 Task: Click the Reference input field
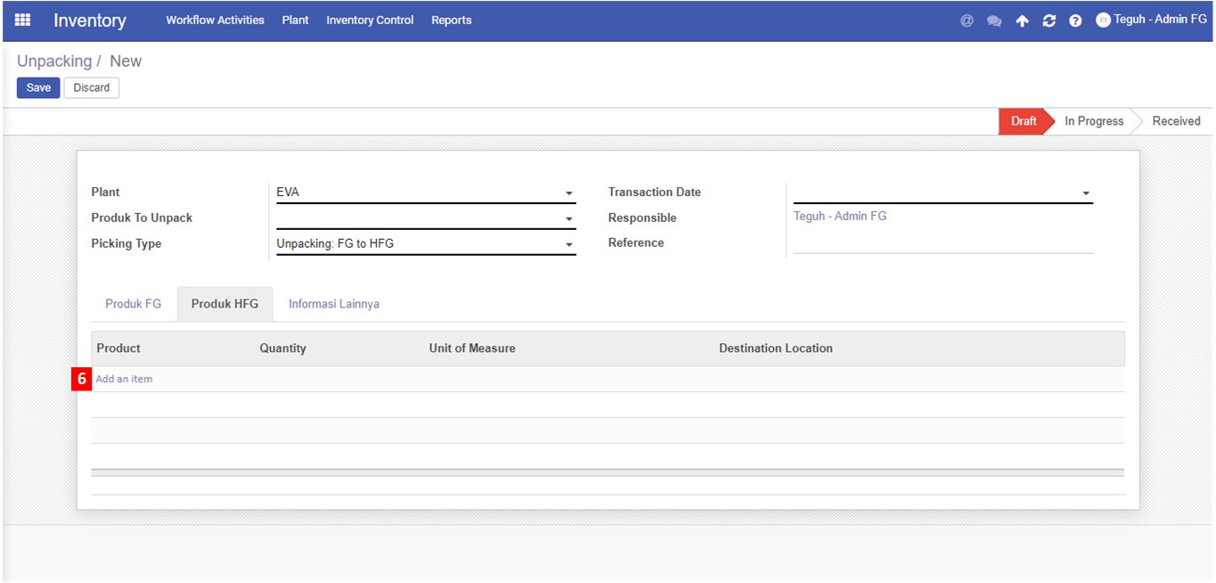tap(942, 243)
